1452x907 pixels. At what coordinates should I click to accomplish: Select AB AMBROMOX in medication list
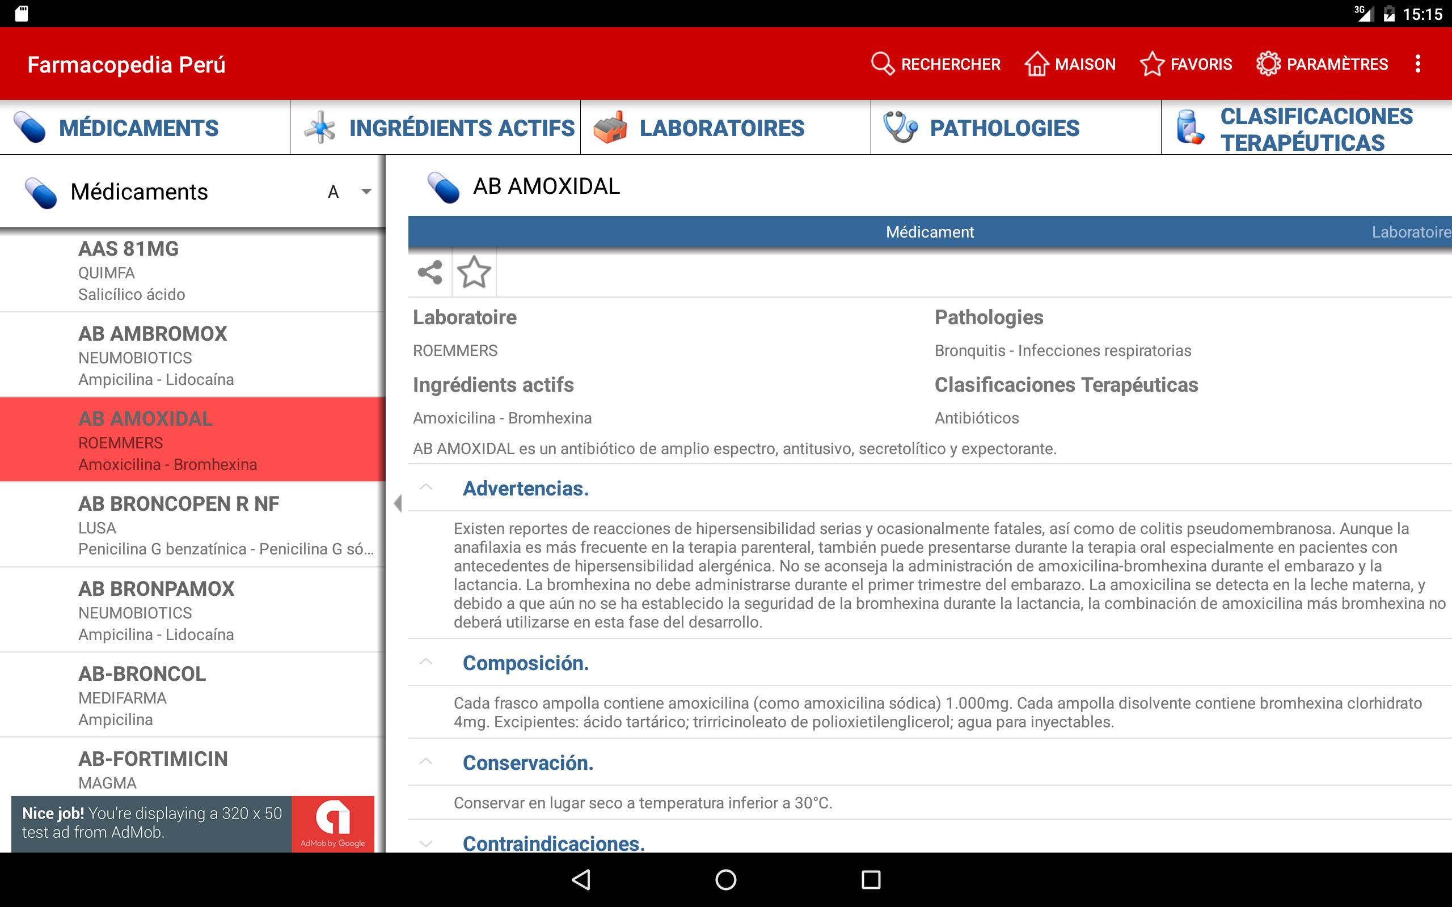tap(192, 355)
